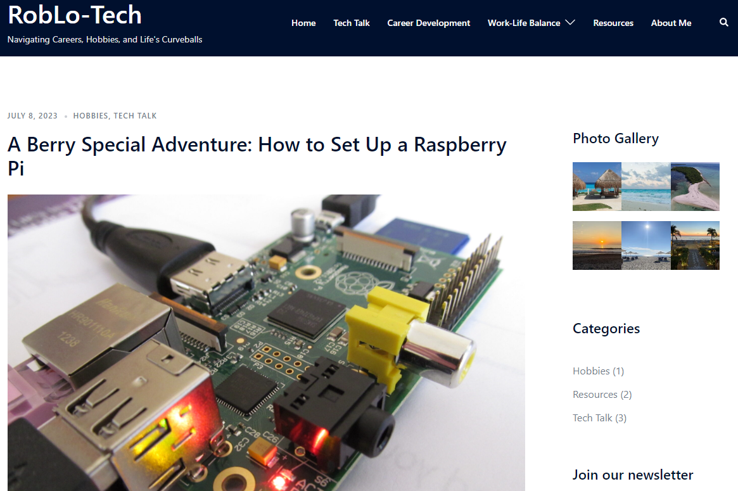
Task: Select Work-Life Balance in the navigation
Action: coord(524,23)
